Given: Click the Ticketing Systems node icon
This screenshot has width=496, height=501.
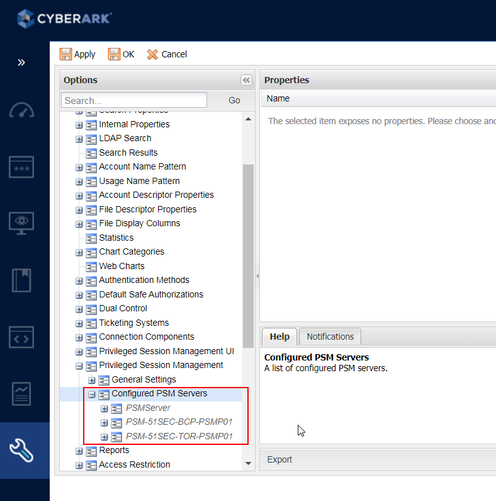Looking at the screenshot, I should [91, 324].
